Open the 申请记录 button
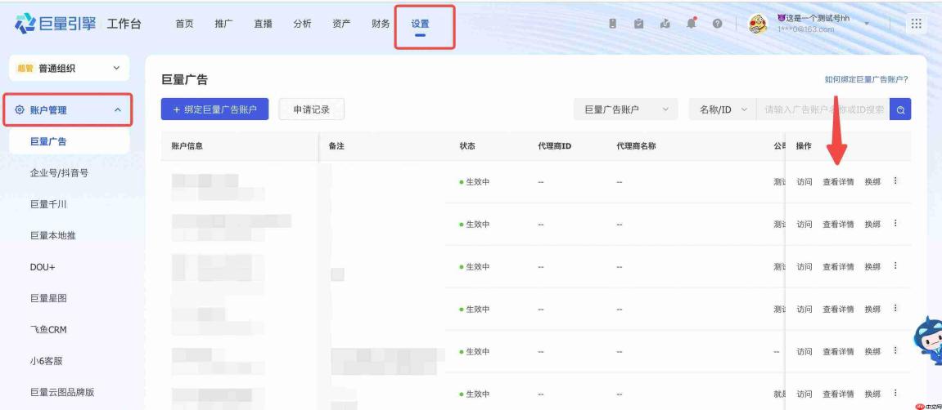Viewport: 942px width, 410px height. point(311,109)
